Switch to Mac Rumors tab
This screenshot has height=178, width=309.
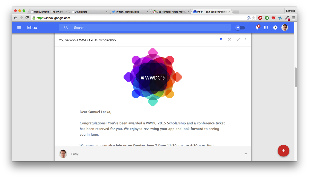click(x=171, y=12)
